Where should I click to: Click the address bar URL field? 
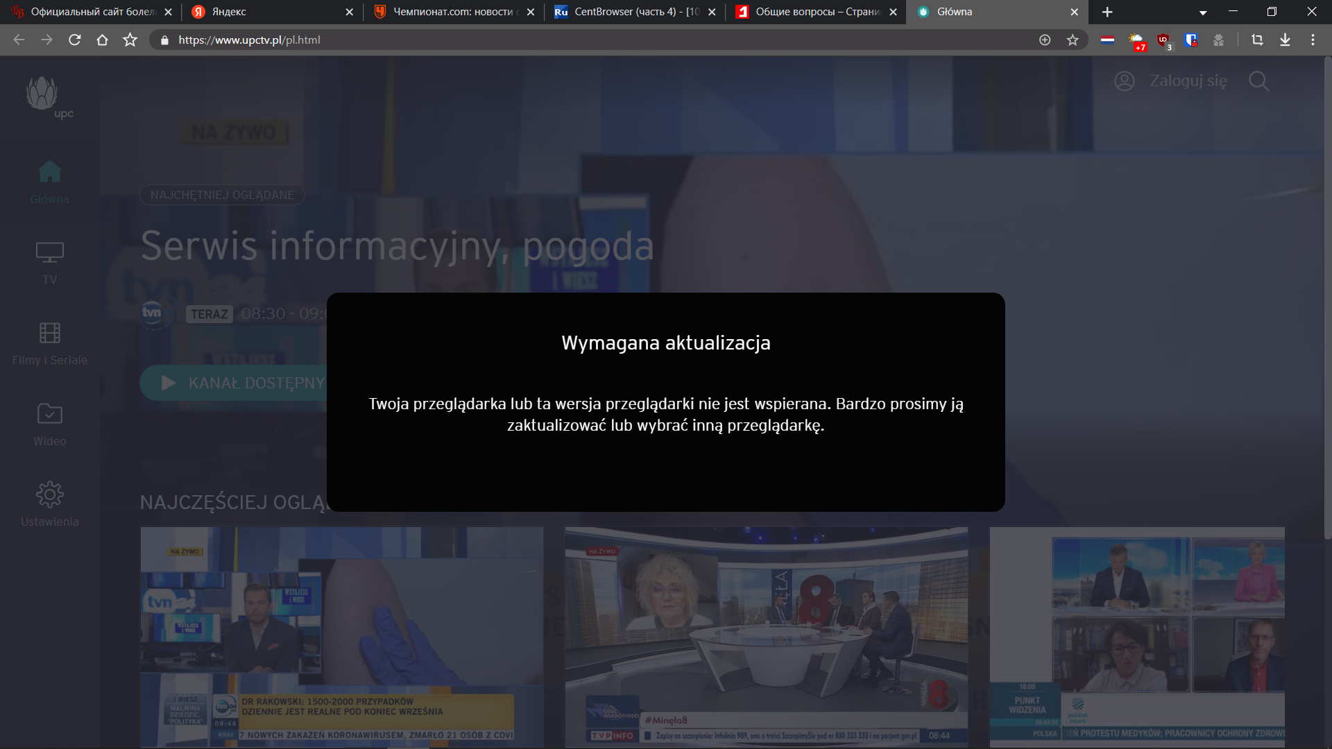(x=597, y=40)
